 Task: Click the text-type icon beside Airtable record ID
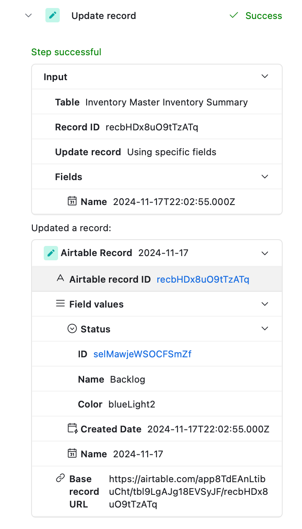(x=61, y=278)
